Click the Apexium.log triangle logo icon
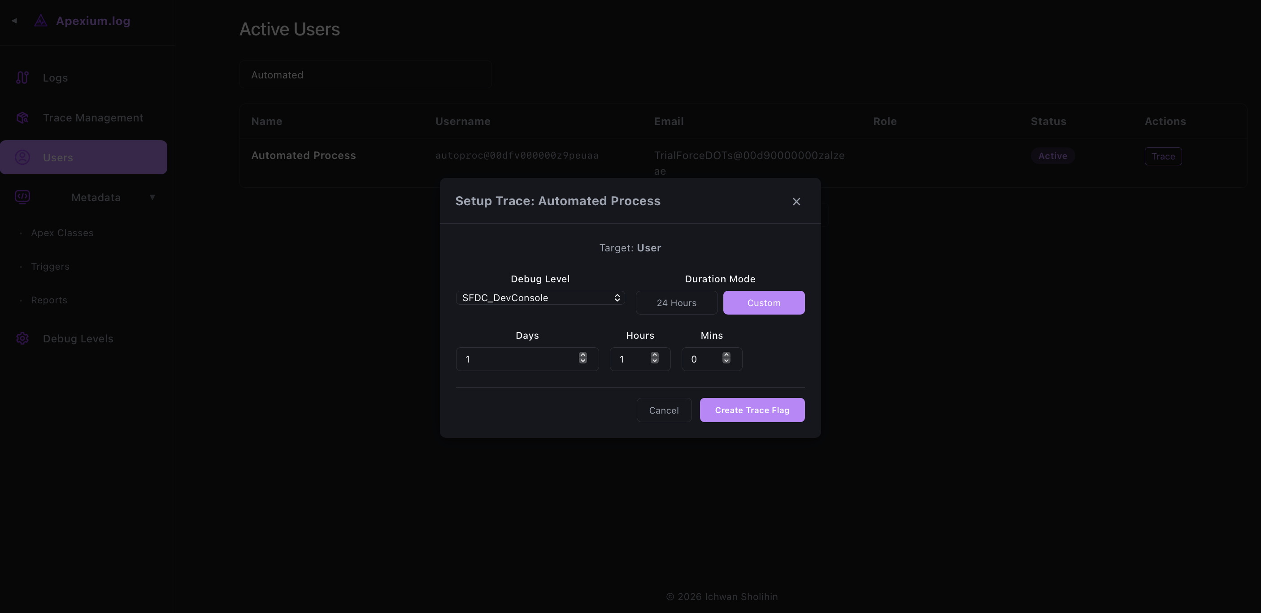 [41, 21]
